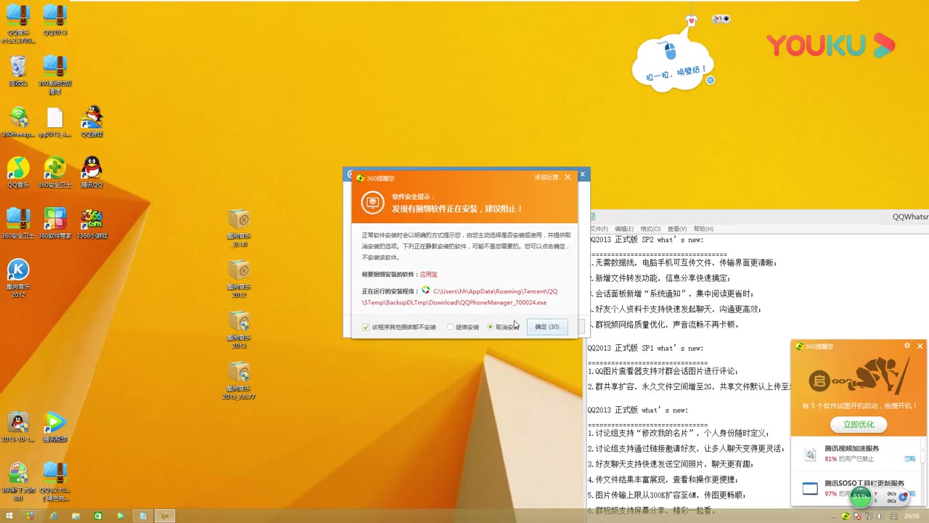Click Notepad line "QQ2013 正式版 SP1 what's new:"

(645, 349)
